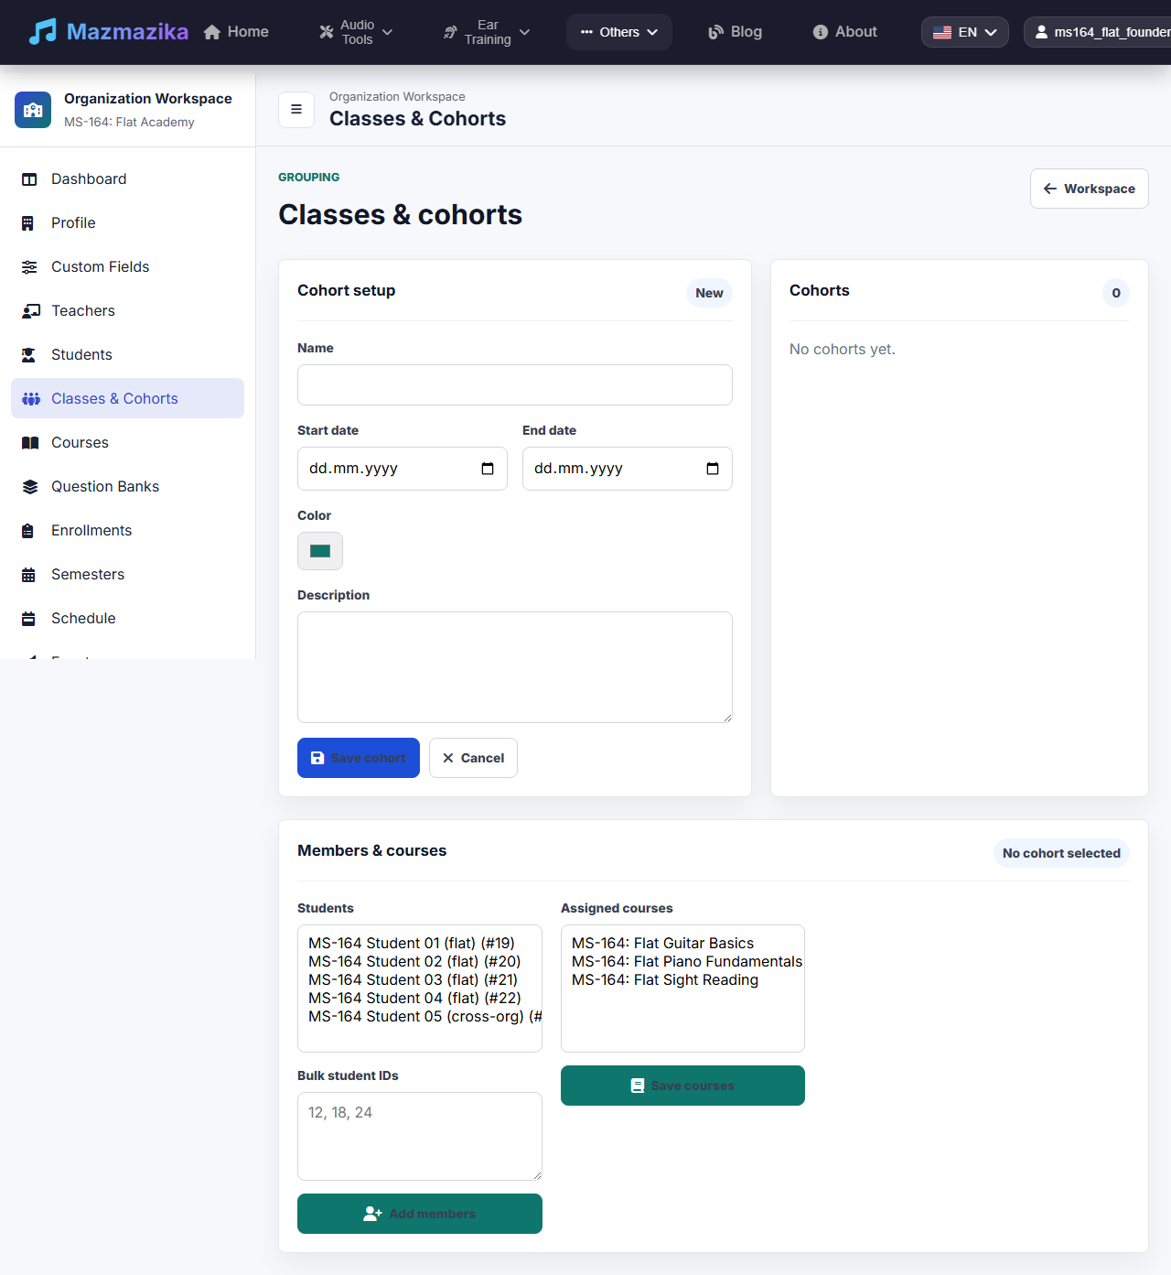
Task: Open the ms164_flat_founder account menu
Action: click(x=1098, y=32)
